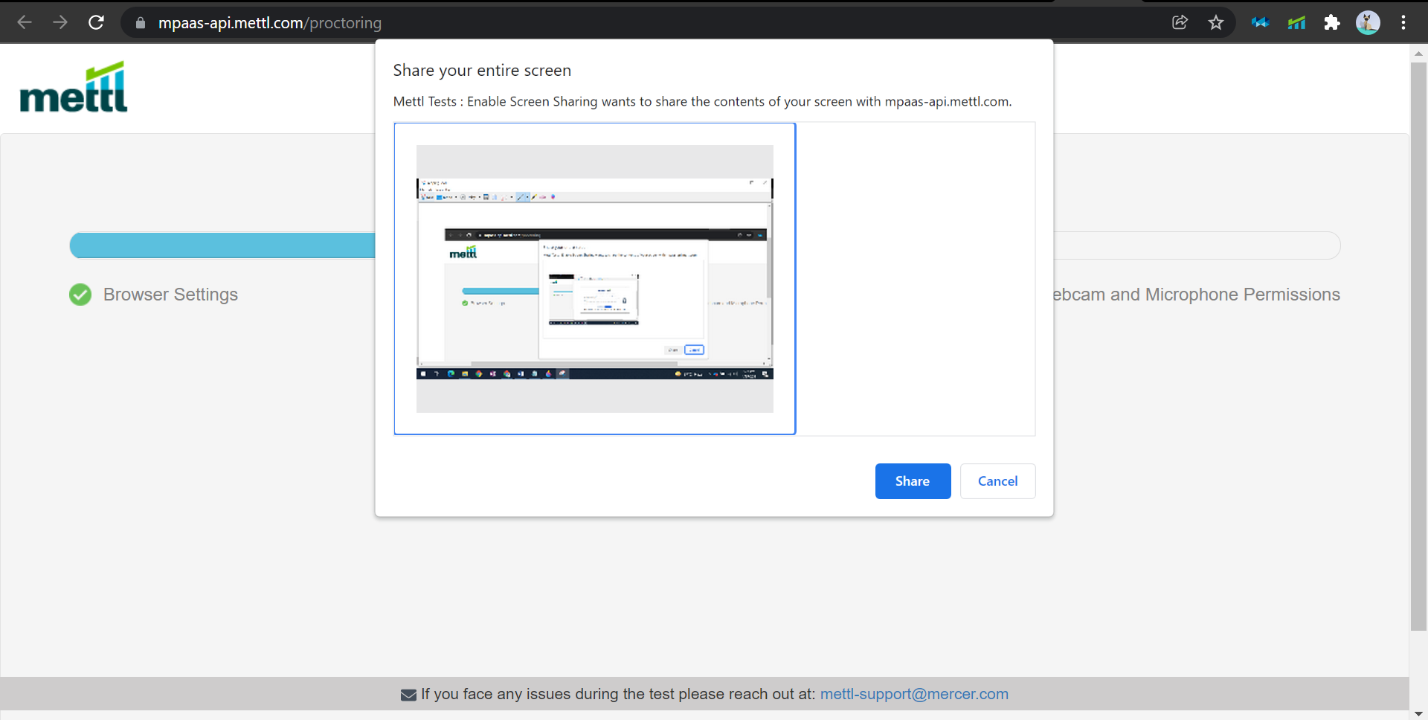1428x720 pixels.
Task: View site info via the padlock icon
Action: [x=140, y=23]
